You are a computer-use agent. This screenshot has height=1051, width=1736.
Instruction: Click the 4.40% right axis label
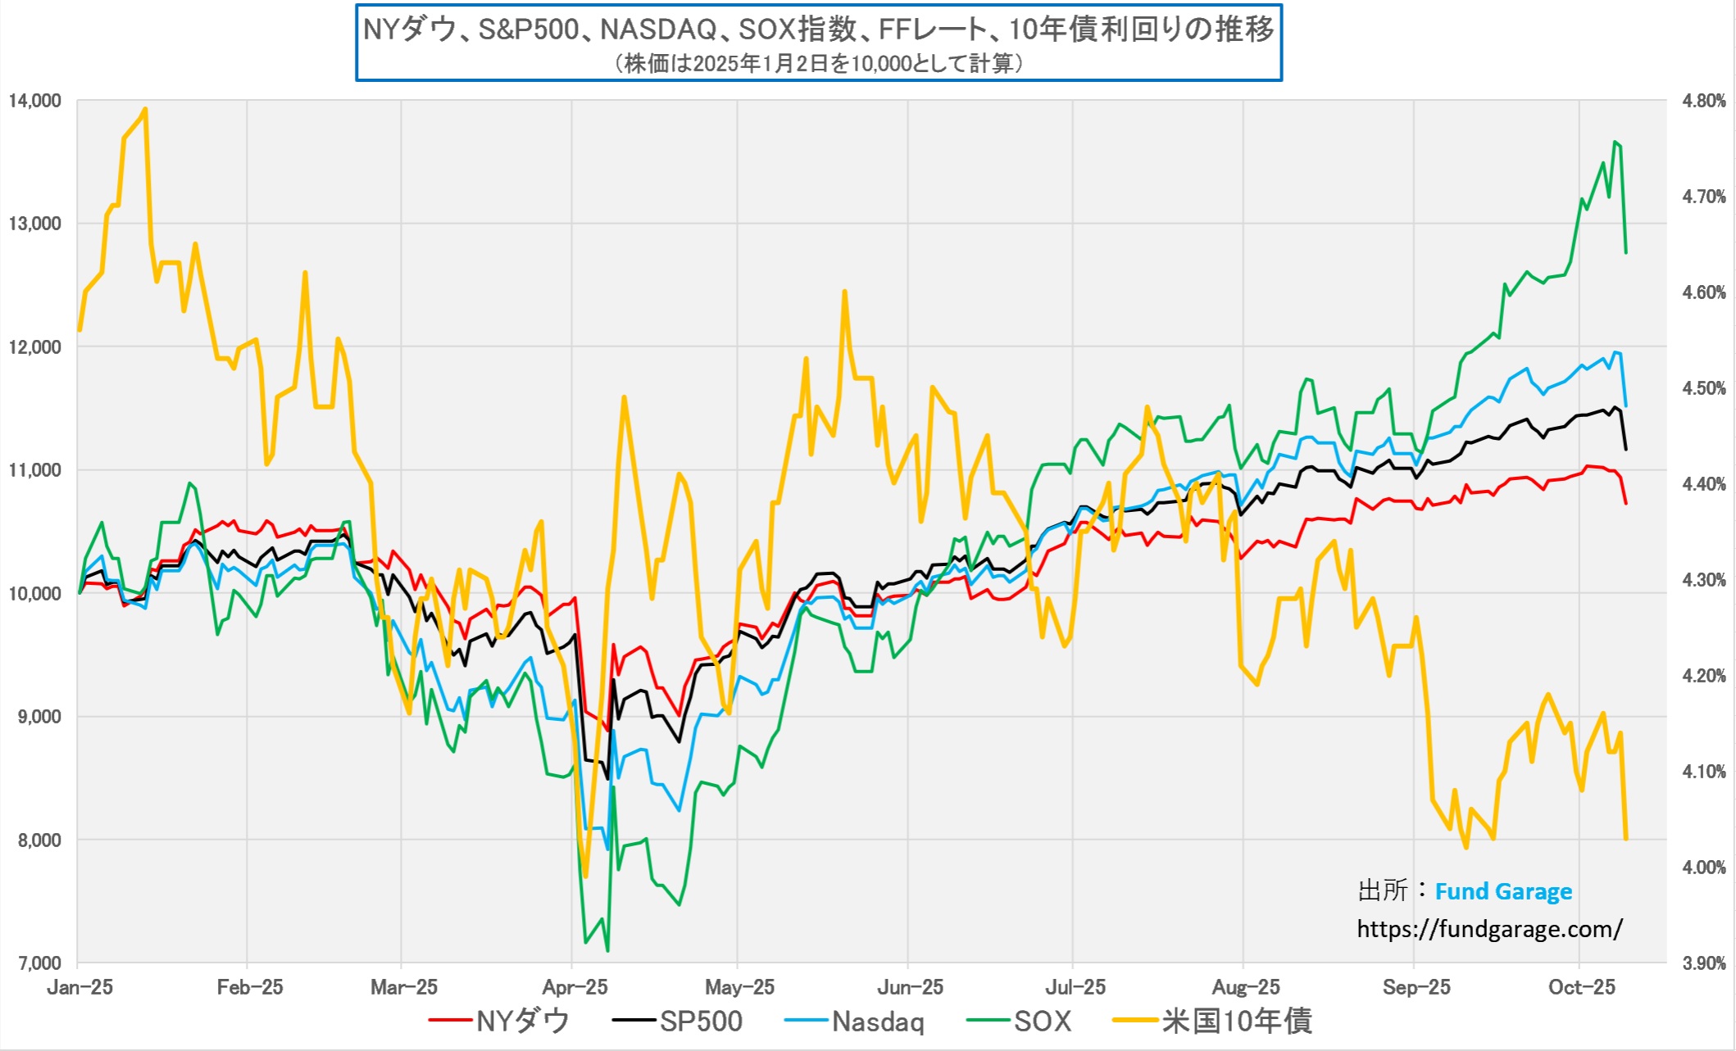(1704, 484)
